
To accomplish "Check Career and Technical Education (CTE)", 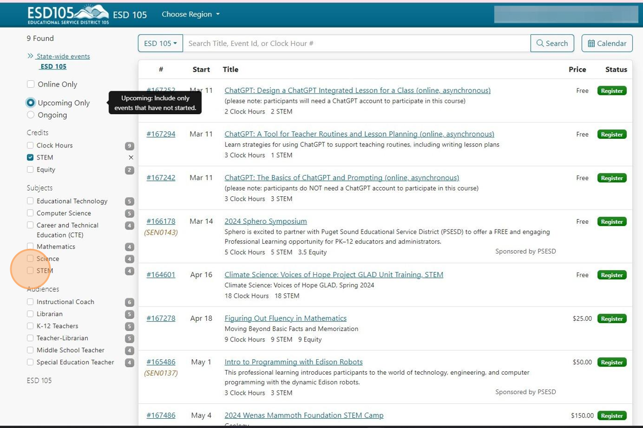I will tap(30, 225).
